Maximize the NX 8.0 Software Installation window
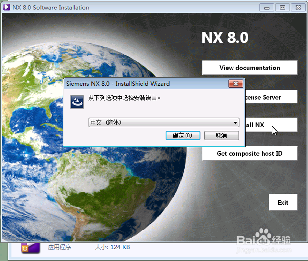 282,8
